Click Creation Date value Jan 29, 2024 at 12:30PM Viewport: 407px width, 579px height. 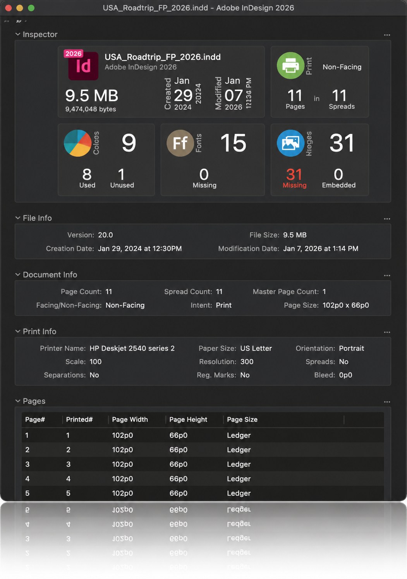(x=140, y=248)
